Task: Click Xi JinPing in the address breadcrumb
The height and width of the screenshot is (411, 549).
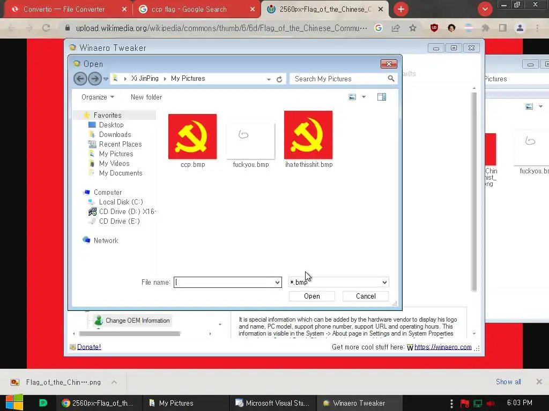Action: click(x=145, y=78)
